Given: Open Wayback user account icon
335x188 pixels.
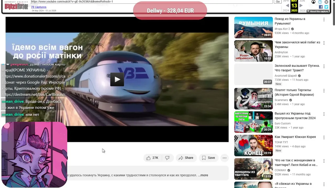Looking at the screenshot, I should pyautogui.click(x=314, y=2).
